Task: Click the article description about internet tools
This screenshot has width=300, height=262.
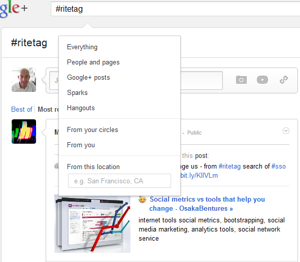Action: tap(211, 230)
